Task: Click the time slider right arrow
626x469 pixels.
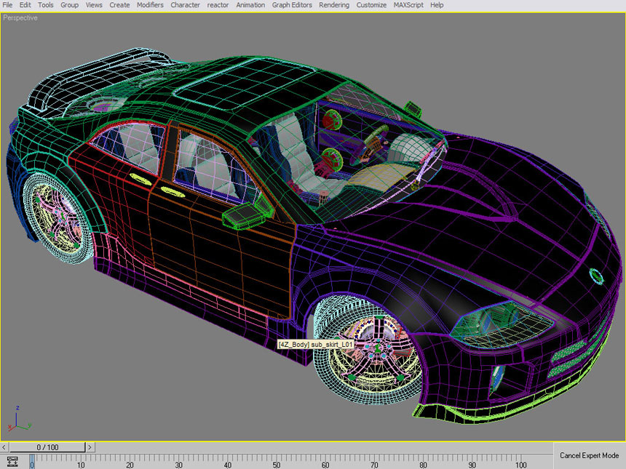Action: pyautogui.click(x=90, y=447)
